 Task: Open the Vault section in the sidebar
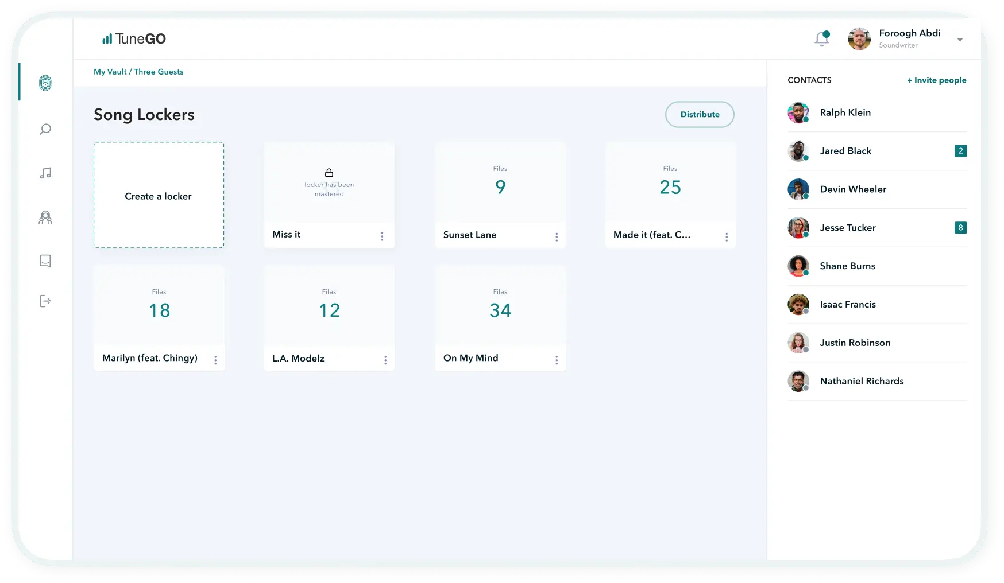pyautogui.click(x=45, y=82)
